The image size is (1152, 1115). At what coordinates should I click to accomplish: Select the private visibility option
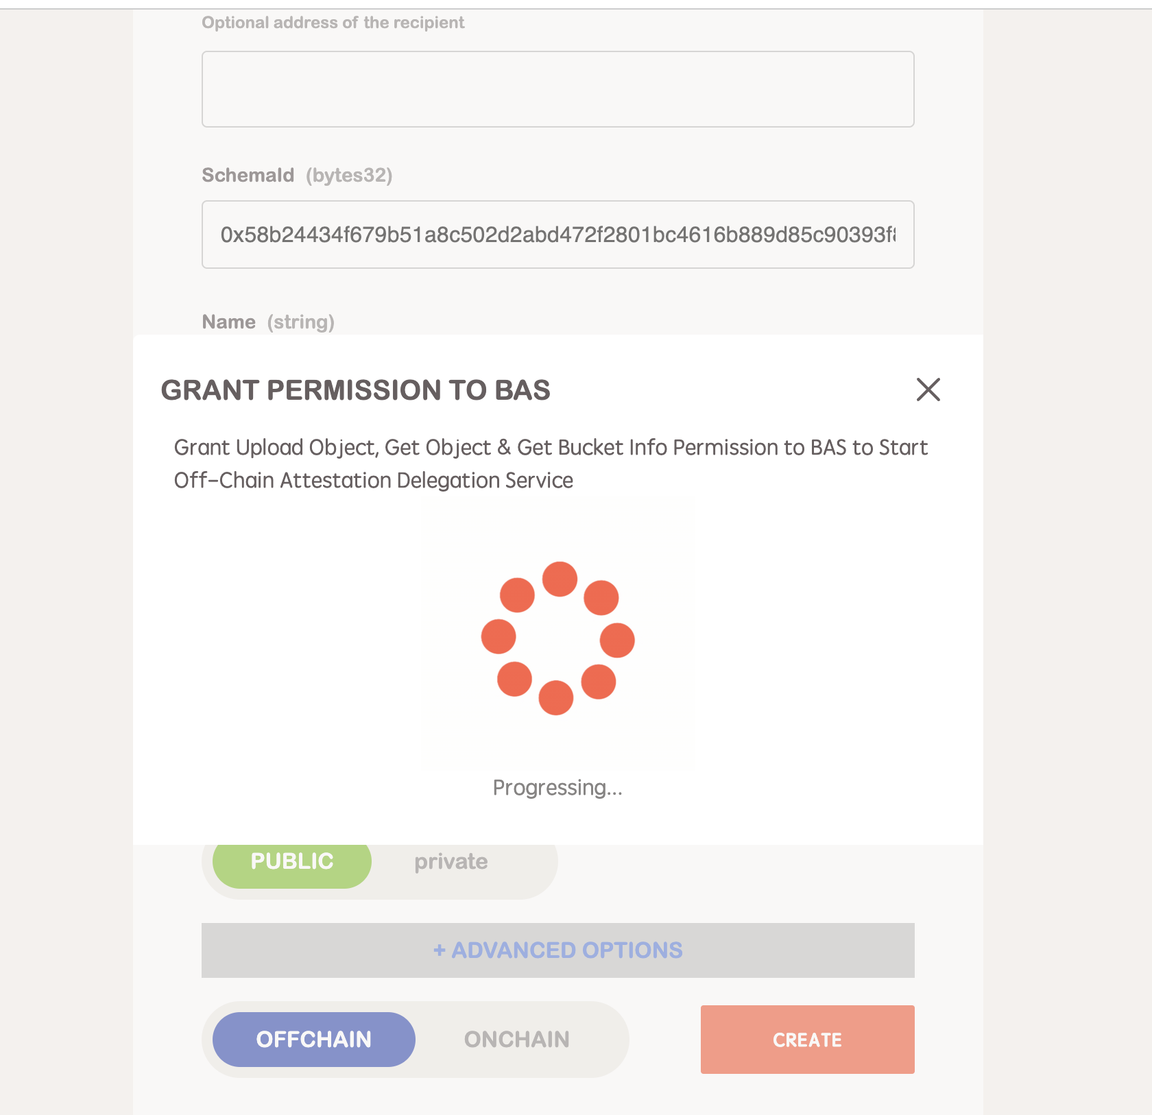(x=451, y=862)
